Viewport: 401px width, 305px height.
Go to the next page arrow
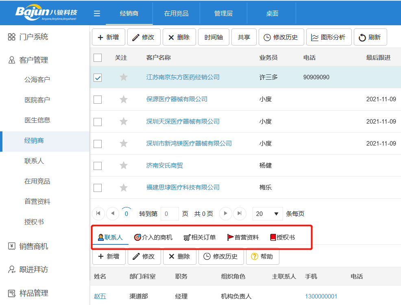point(225,213)
